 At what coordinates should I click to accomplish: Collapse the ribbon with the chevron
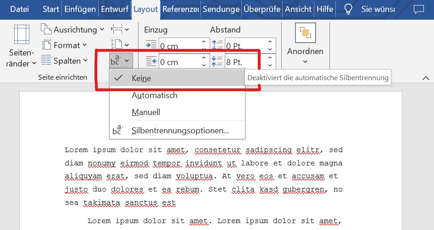[425, 78]
